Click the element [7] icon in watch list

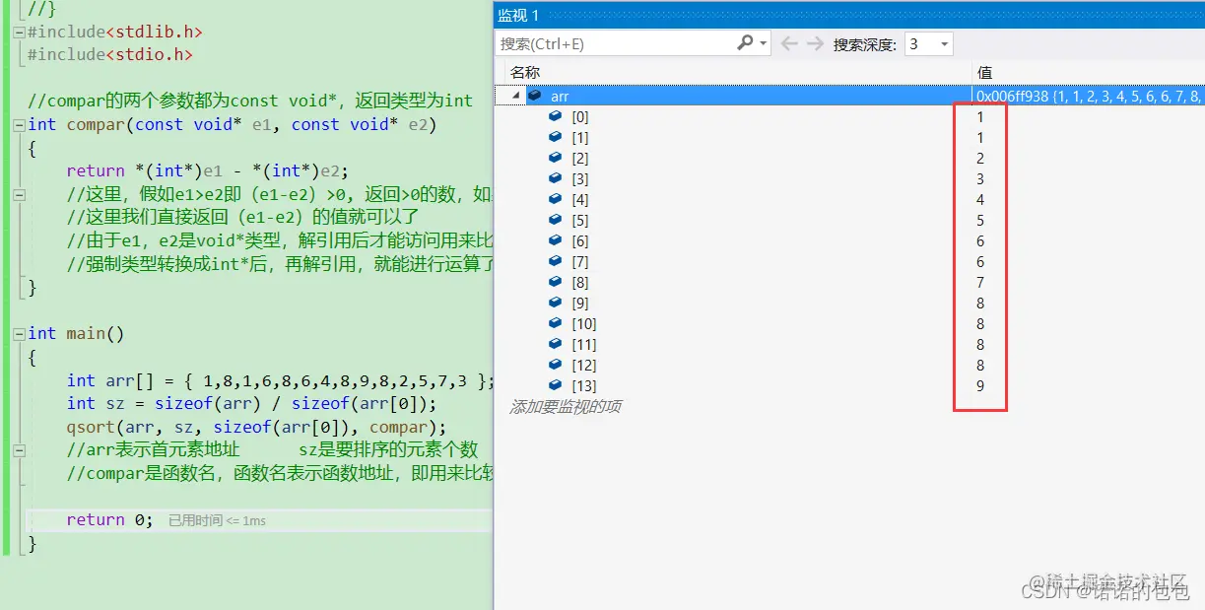click(555, 261)
